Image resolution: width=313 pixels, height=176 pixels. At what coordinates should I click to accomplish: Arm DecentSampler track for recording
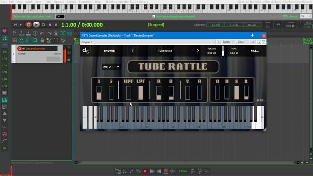[20, 49]
